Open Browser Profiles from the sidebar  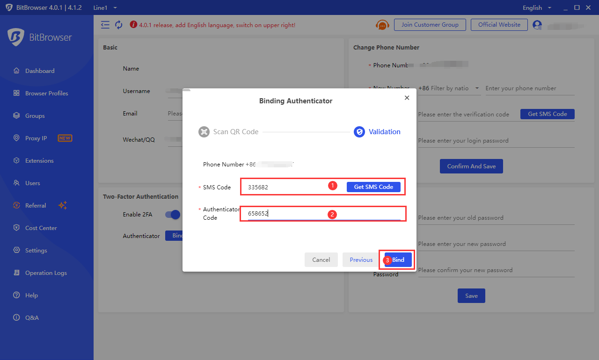[x=47, y=94]
